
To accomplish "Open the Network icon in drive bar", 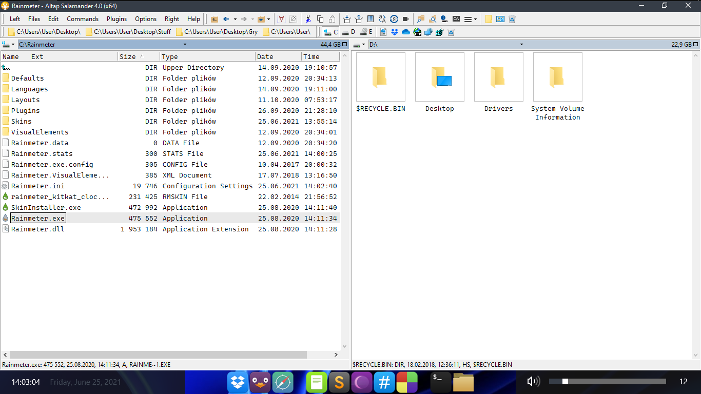I will [x=429, y=32].
